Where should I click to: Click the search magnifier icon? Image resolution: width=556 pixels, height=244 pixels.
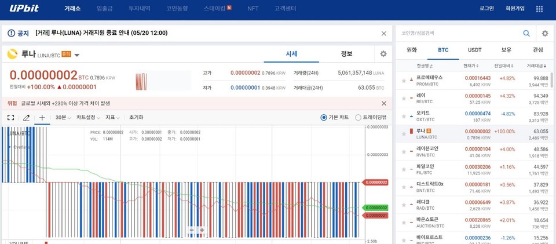pyautogui.click(x=526, y=34)
